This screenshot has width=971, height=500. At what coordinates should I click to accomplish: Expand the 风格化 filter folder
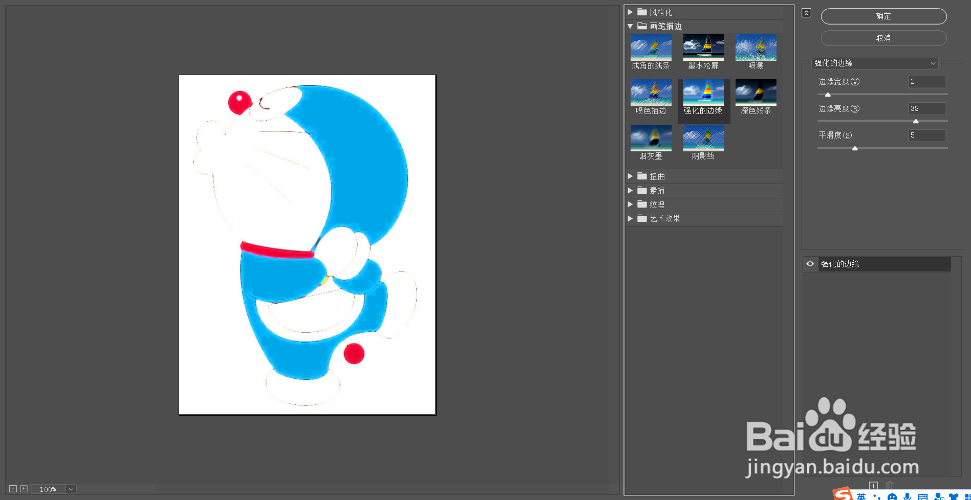click(x=630, y=12)
